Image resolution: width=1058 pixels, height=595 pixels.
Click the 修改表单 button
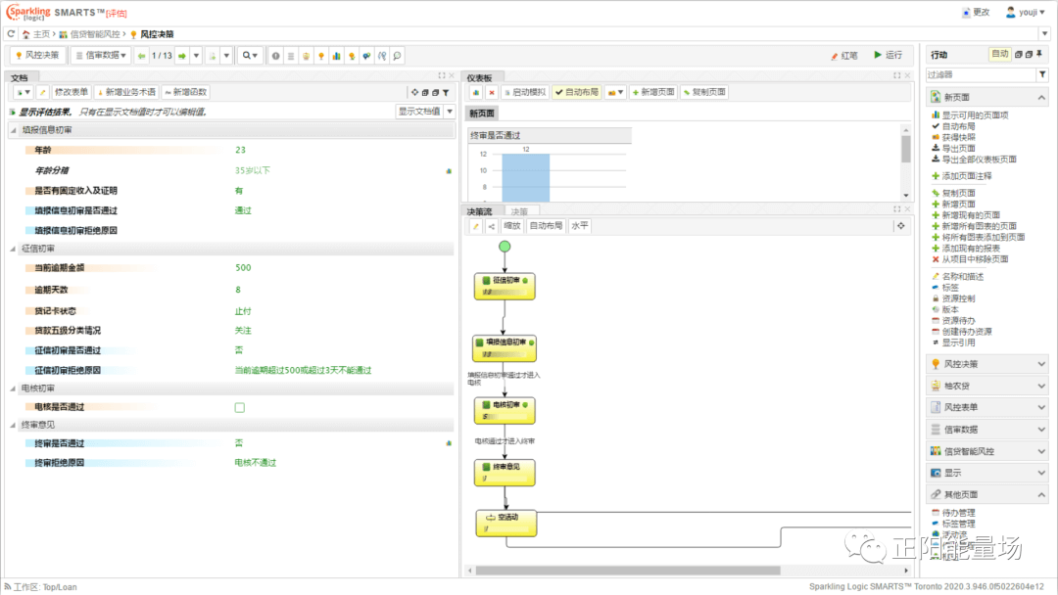pos(71,92)
